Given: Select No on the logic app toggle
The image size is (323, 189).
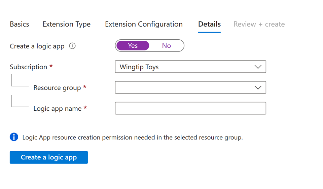Looking at the screenshot, I should 166,46.
